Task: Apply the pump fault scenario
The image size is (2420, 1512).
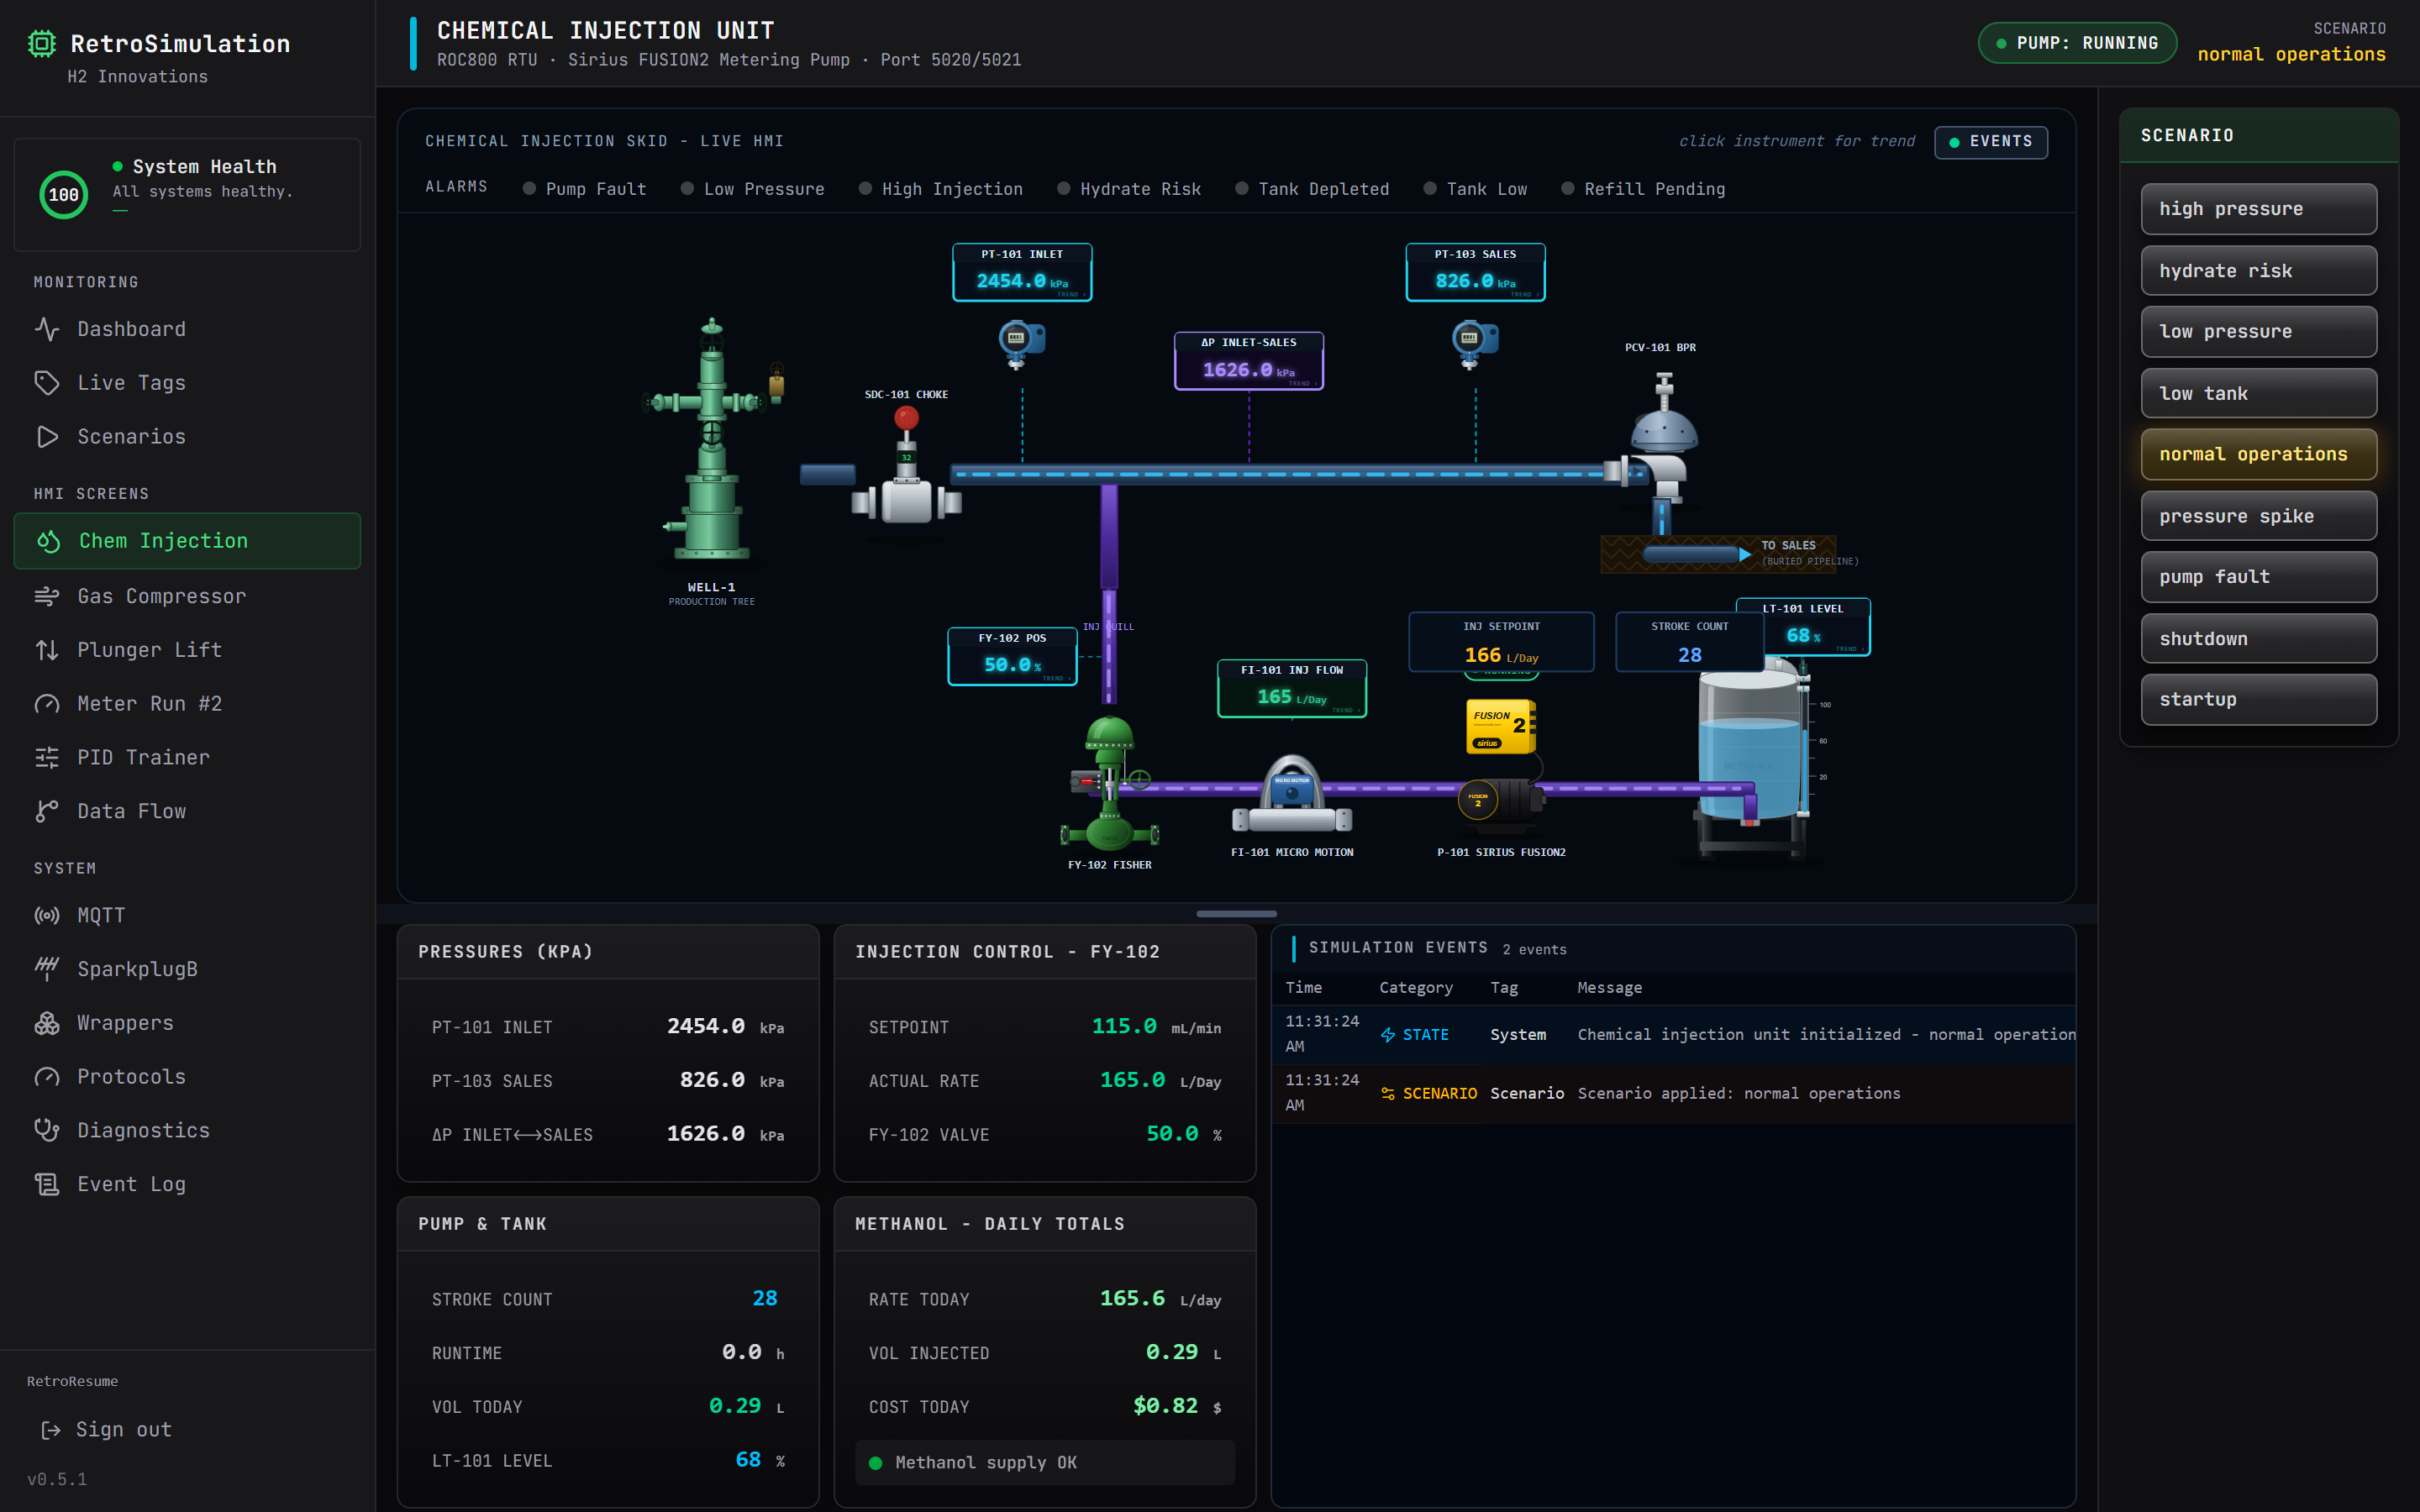Action: tap(2258, 577)
